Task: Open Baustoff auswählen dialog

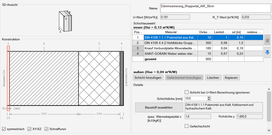Action: tap(159, 107)
